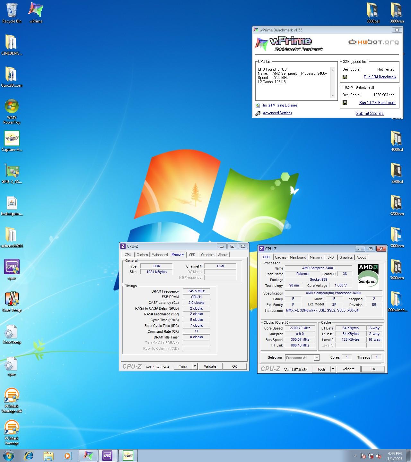Open Internet Explorer from the taskbar
The image size is (411, 462).
pos(29,456)
